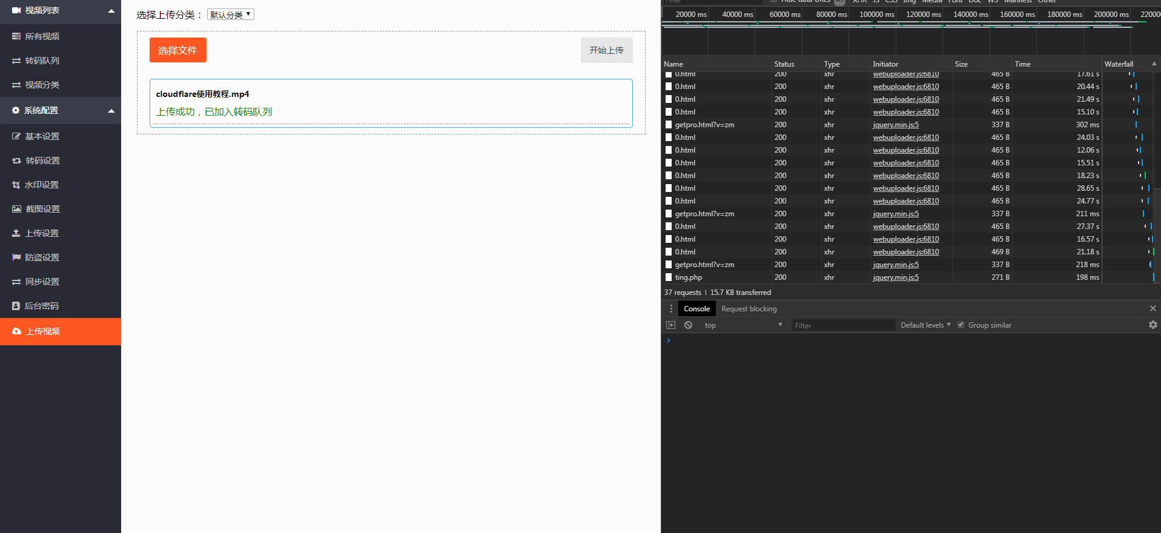Click file icon of 302 ms getpro.html row
Image resolution: width=1161 pixels, height=533 pixels.
click(x=669, y=125)
